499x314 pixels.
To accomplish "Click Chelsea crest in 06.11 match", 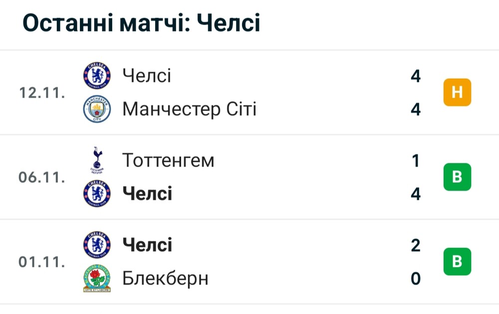I will coord(97,194).
